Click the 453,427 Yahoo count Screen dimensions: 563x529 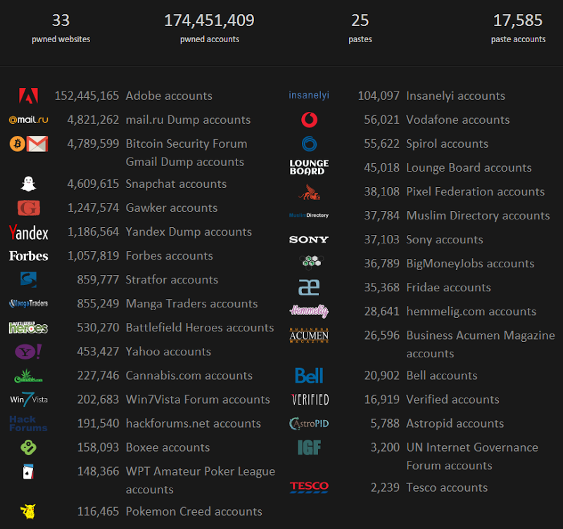(x=98, y=352)
